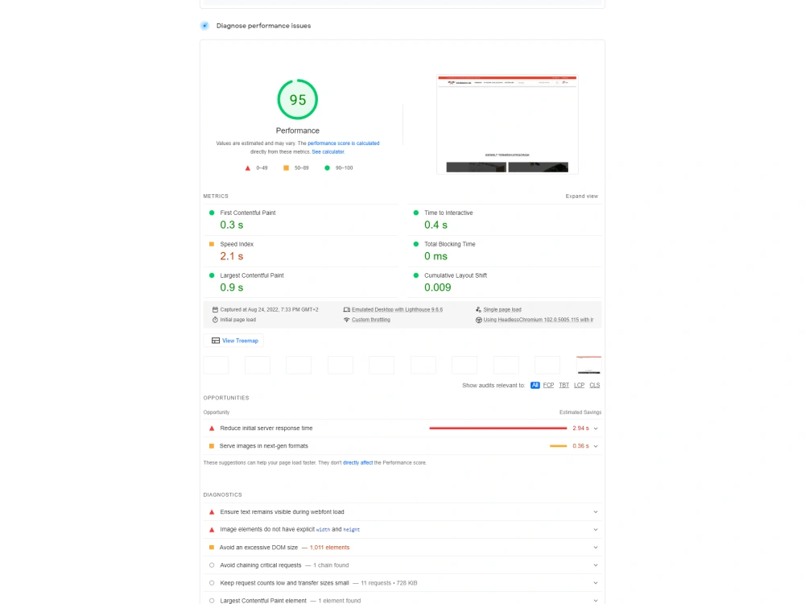Click the calendar icon next to Captured date
The width and height of the screenshot is (805, 604).
pyautogui.click(x=215, y=310)
